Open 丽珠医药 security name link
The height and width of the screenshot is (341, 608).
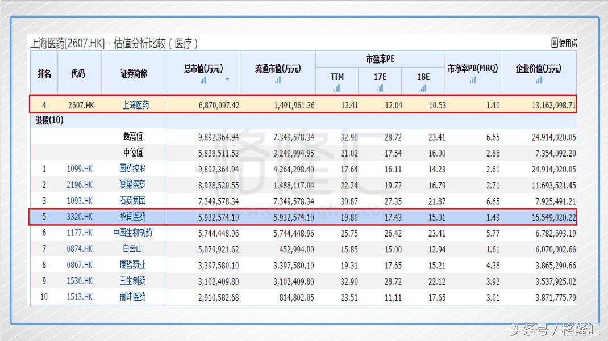[x=132, y=297]
